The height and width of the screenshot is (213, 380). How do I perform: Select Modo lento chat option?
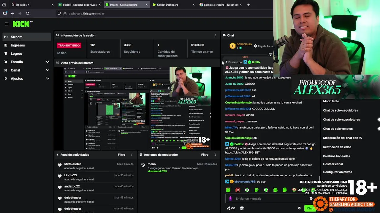pos(331,101)
